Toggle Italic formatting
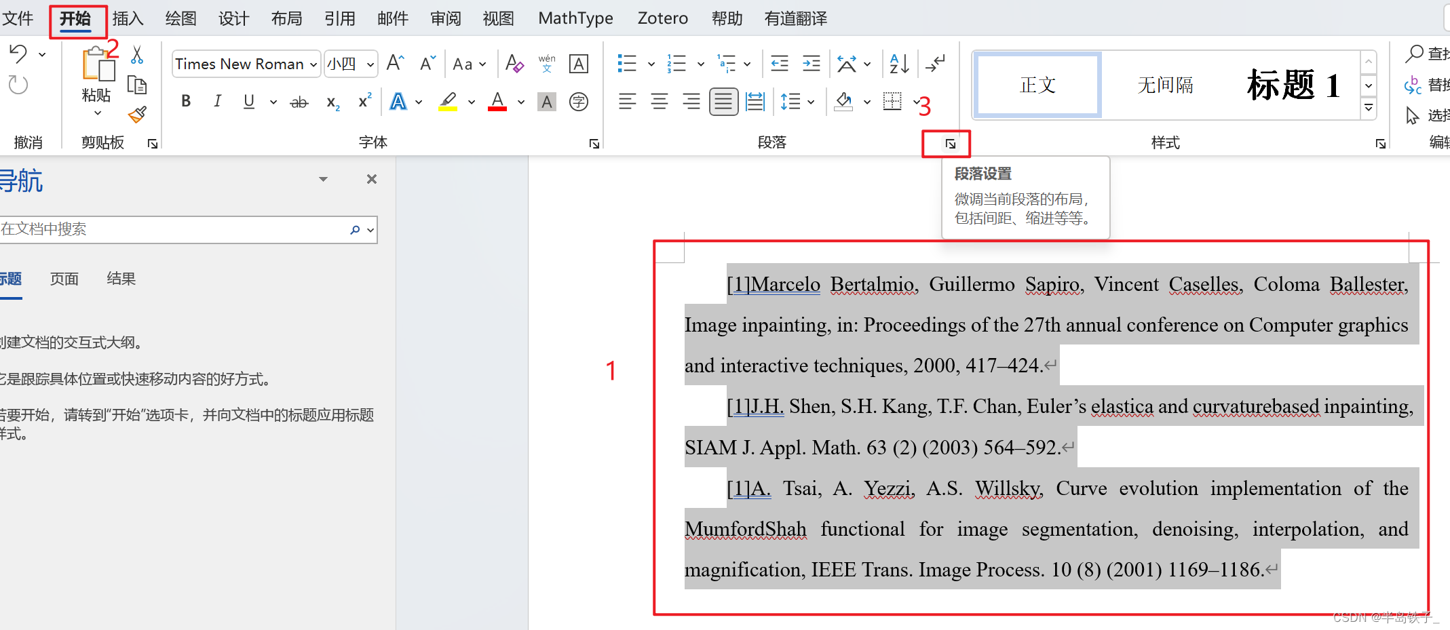The width and height of the screenshot is (1450, 630). (x=217, y=102)
